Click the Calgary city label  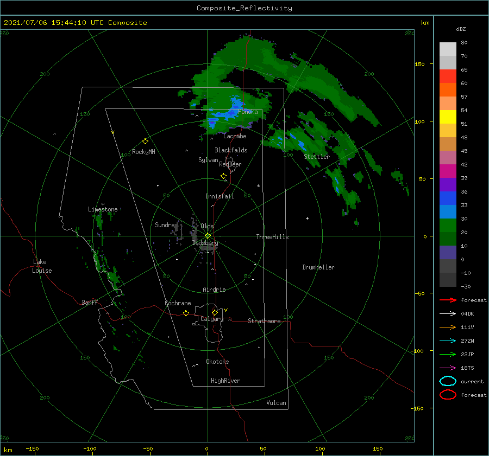click(x=212, y=319)
